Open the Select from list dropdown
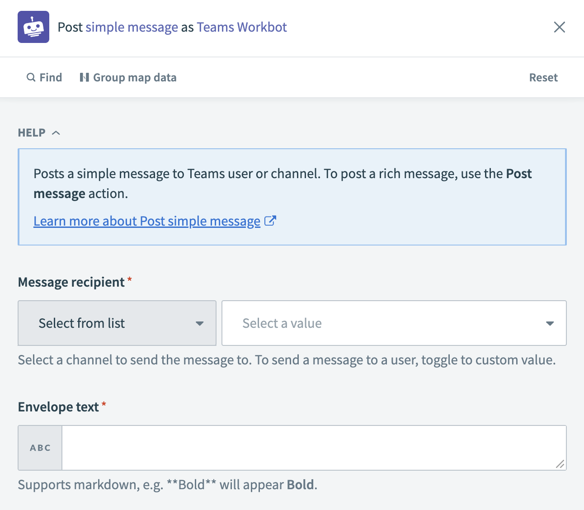The height and width of the screenshot is (510, 584). click(x=117, y=323)
